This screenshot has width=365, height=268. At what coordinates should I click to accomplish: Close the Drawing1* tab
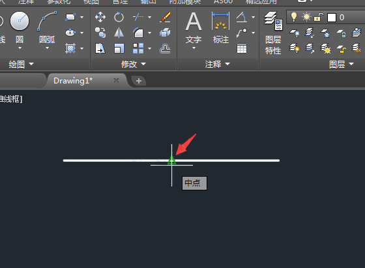point(116,81)
